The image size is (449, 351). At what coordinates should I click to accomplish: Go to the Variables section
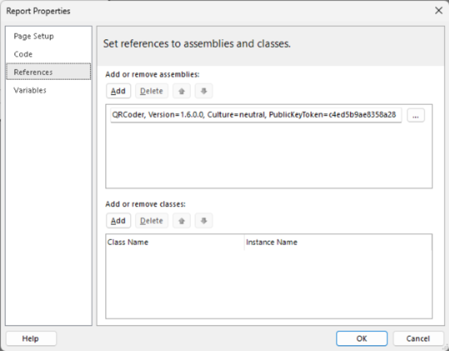click(x=30, y=90)
